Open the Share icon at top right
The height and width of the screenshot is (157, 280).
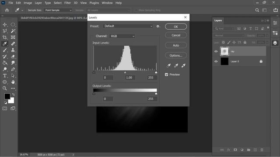click(276, 10)
